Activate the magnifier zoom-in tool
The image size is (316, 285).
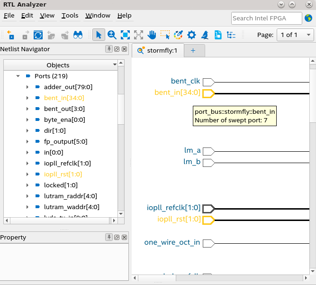point(112,35)
